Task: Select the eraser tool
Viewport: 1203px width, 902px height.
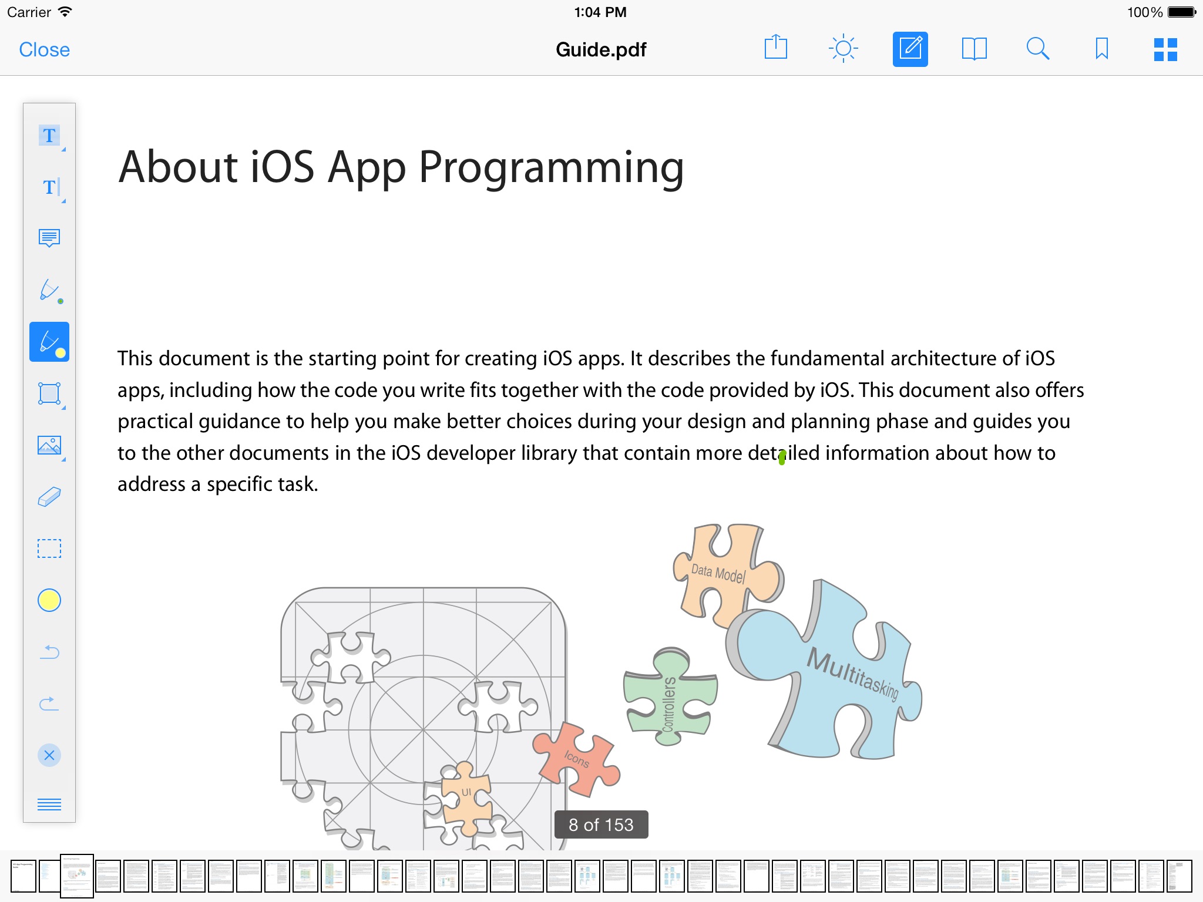Action: coord(49,497)
